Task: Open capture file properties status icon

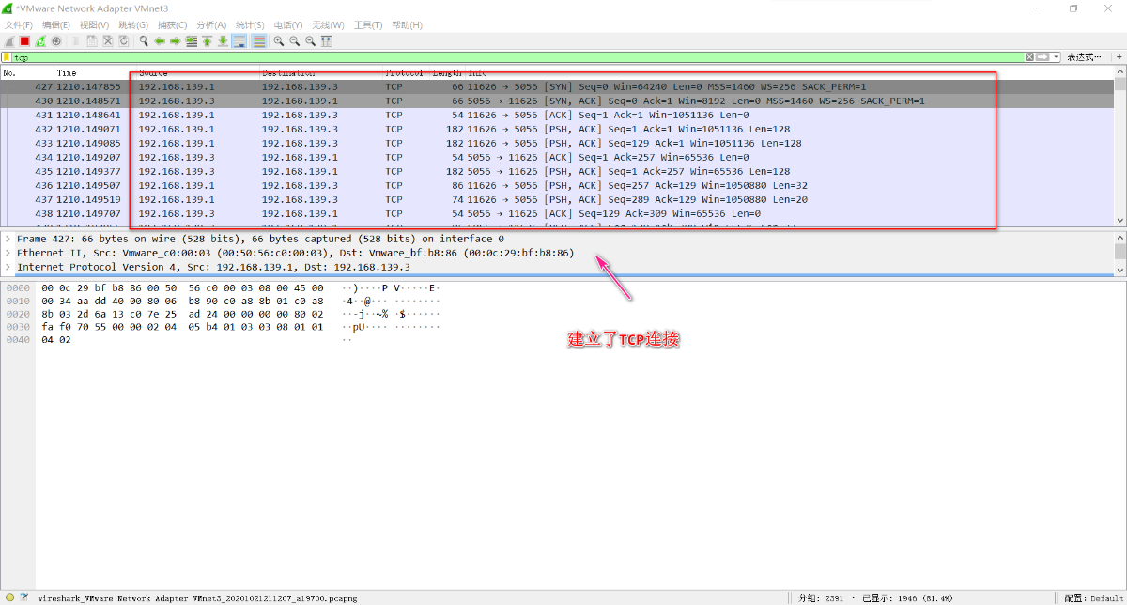Action: (x=23, y=597)
